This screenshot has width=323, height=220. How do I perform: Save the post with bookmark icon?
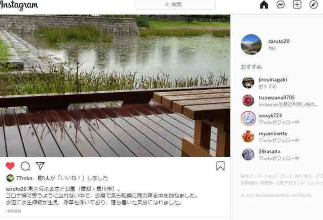[x=220, y=166]
